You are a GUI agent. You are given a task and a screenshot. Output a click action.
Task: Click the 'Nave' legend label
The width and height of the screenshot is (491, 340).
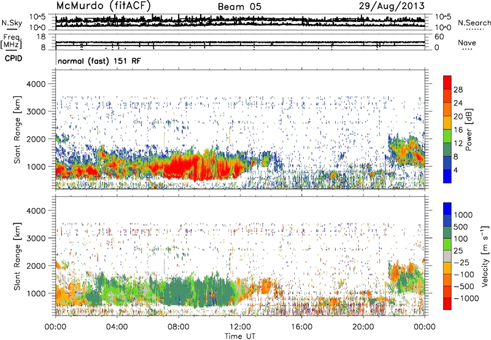467,42
